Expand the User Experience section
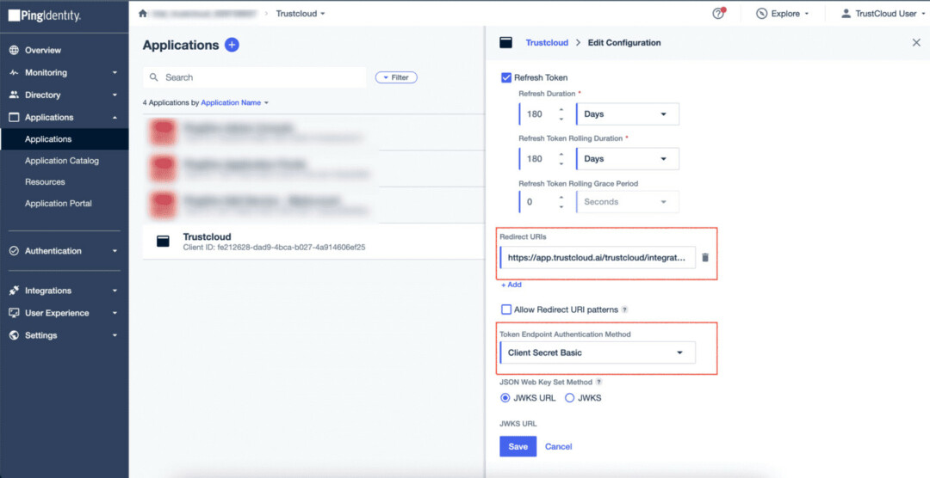Image resolution: width=930 pixels, height=478 pixels. (x=115, y=313)
